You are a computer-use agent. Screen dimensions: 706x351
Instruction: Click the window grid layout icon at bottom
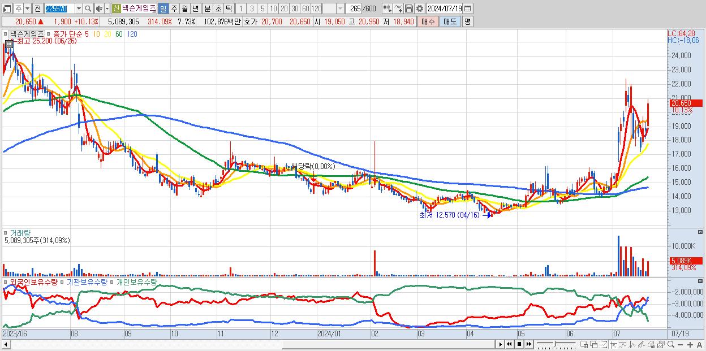584,345
